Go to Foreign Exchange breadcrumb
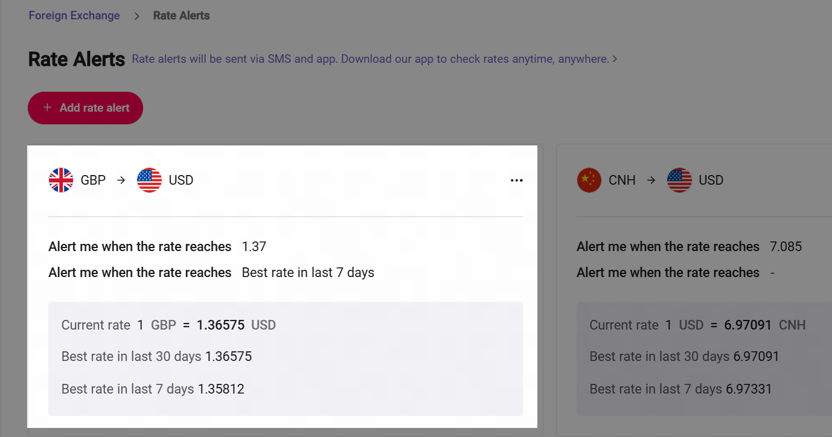832x437 pixels. (x=74, y=16)
